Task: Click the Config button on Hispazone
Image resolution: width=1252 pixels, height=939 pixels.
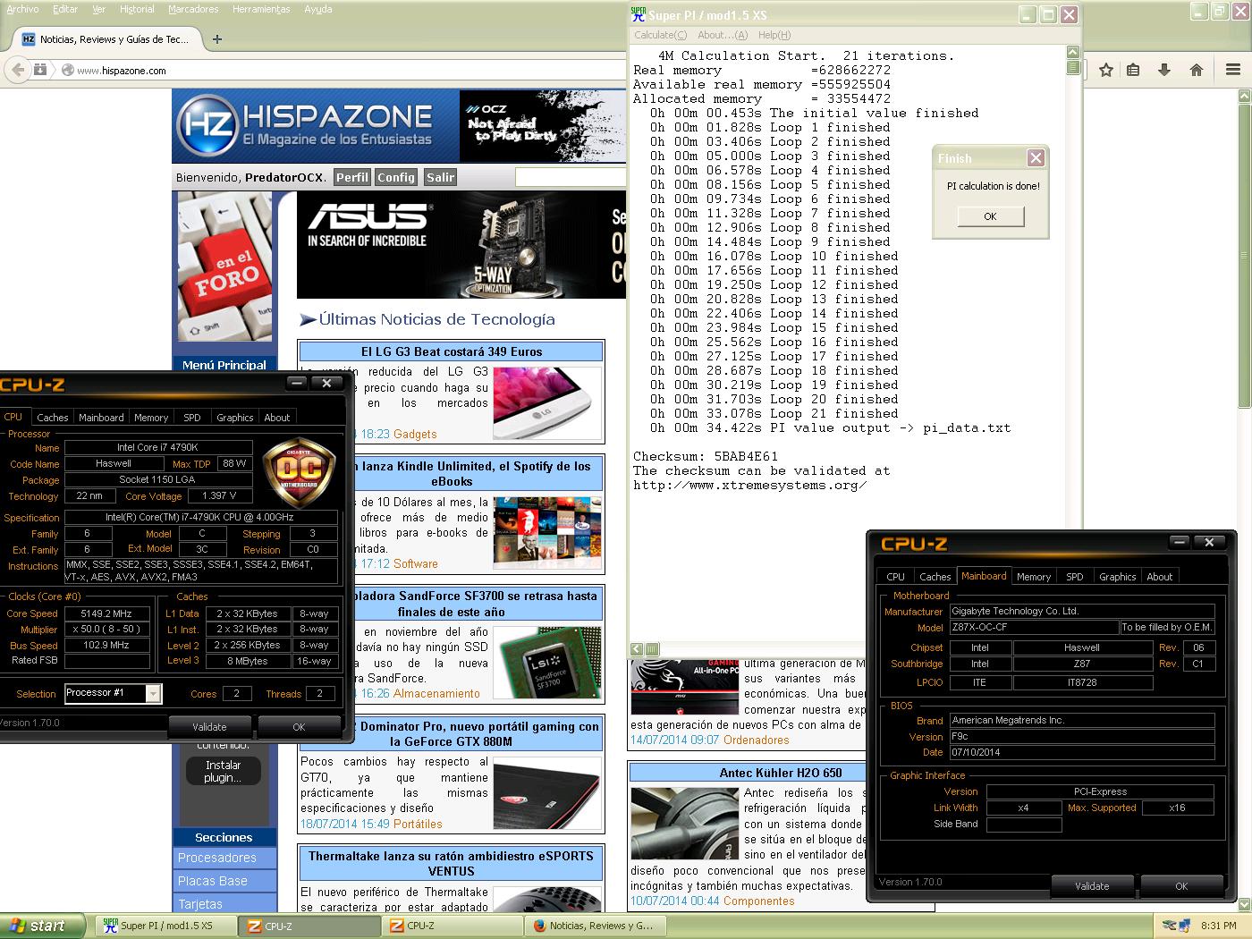Action: pyautogui.click(x=396, y=177)
